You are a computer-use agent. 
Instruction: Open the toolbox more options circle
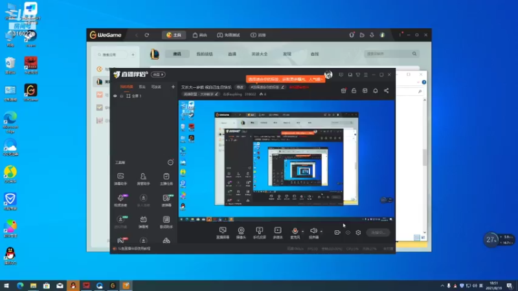coord(170,162)
